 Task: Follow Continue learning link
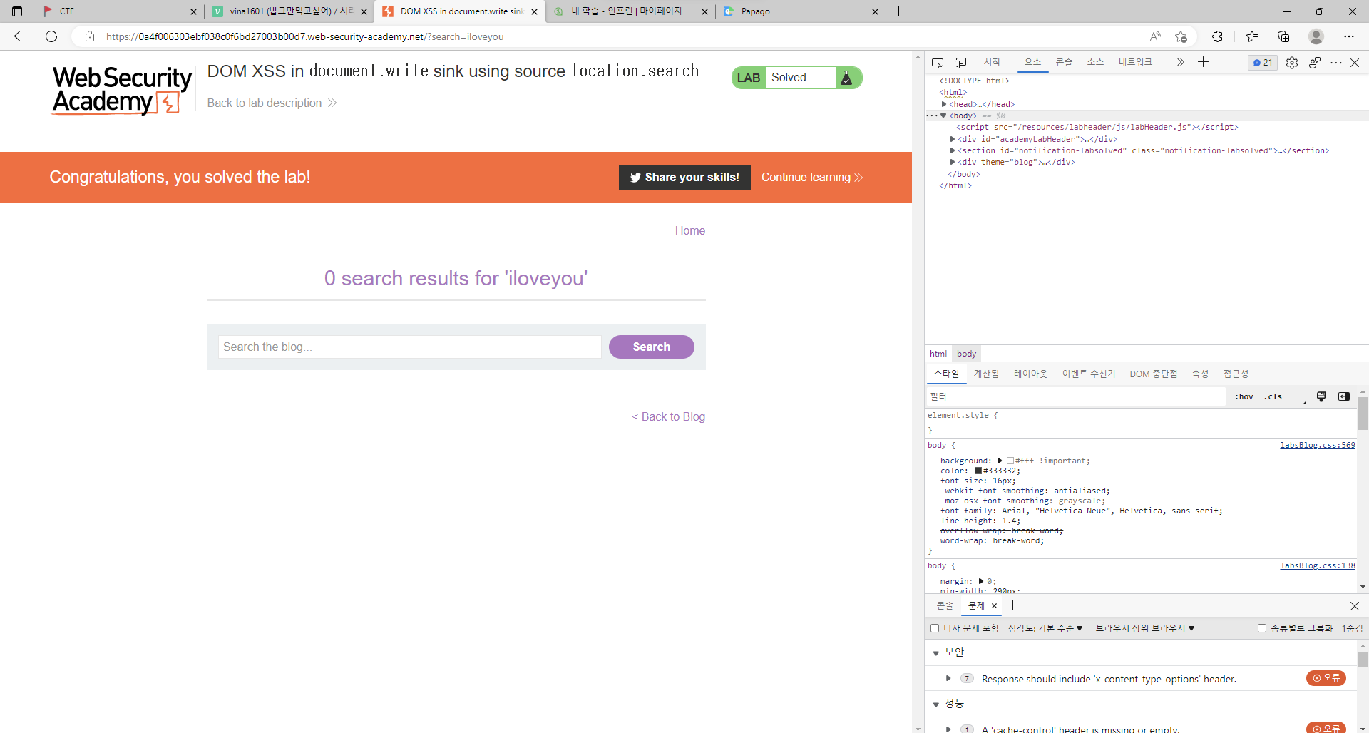pyautogui.click(x=812, y=178)
